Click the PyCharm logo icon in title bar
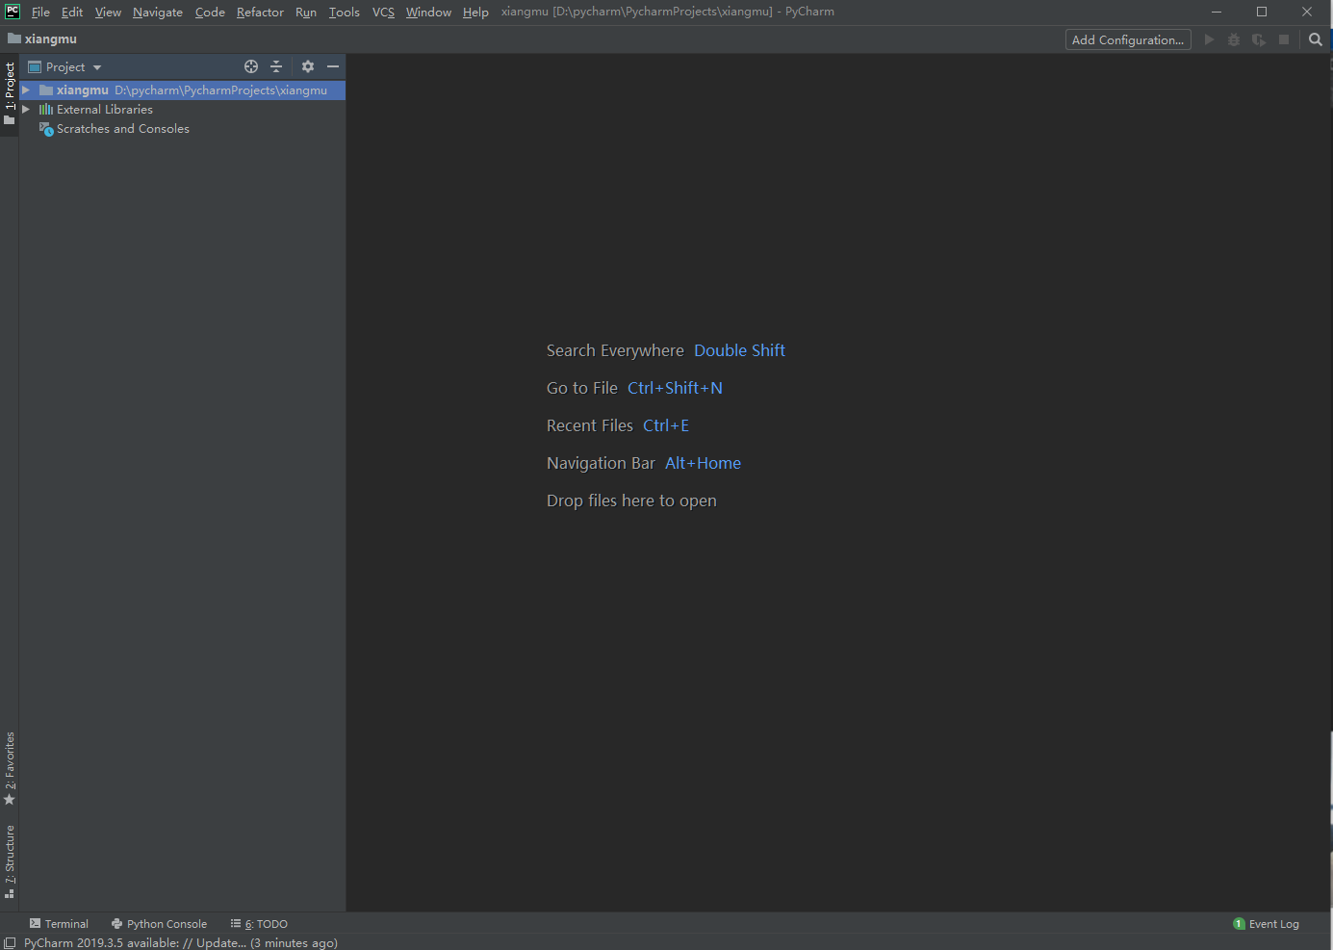The width and height of the screenshot is (1333, 950). pos(13,12)
